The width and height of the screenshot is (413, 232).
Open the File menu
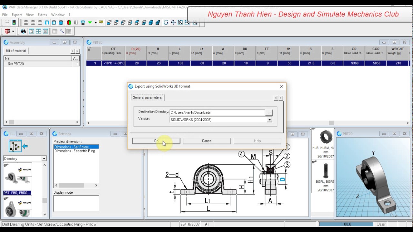coord(5,15)
